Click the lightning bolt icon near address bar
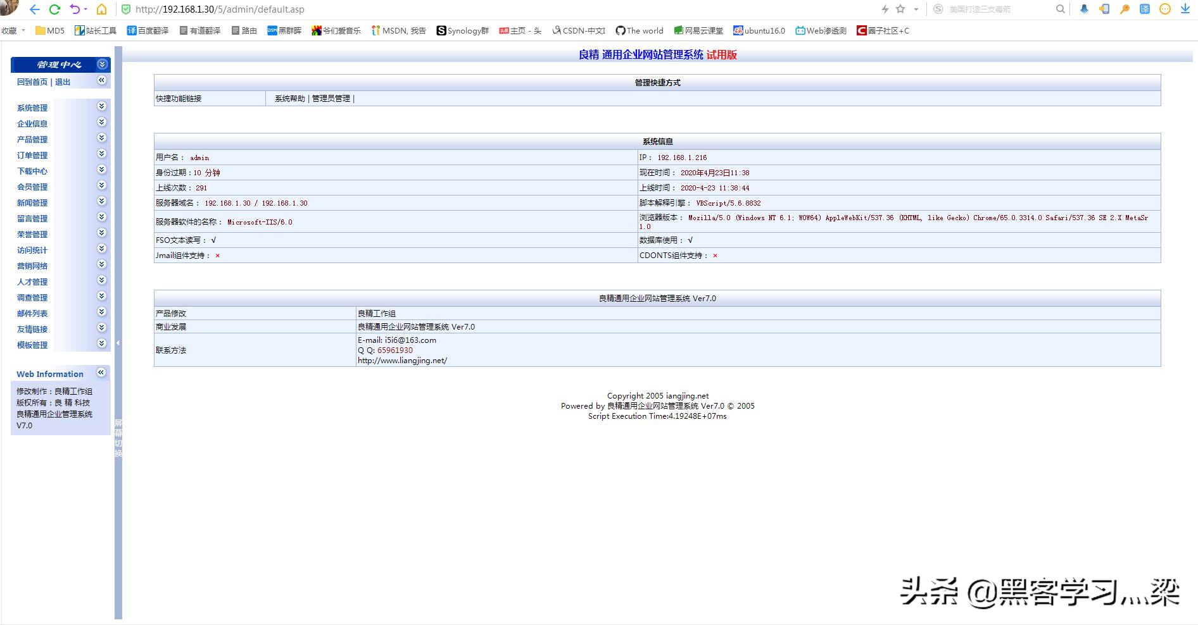 885,9
